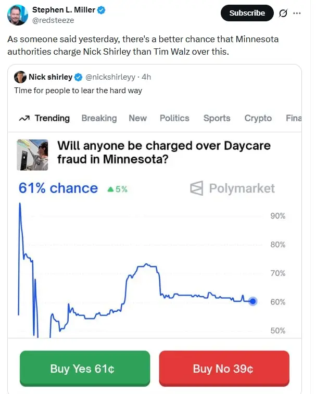Select the Politics tab
The width and height of the screenshot is (316, 394).
(174, 118)
